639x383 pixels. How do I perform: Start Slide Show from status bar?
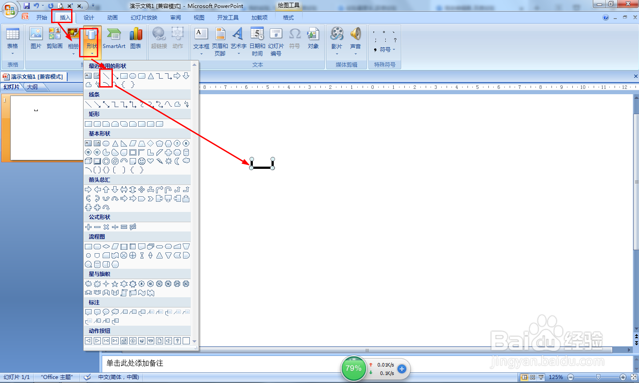tap(541, 377)
